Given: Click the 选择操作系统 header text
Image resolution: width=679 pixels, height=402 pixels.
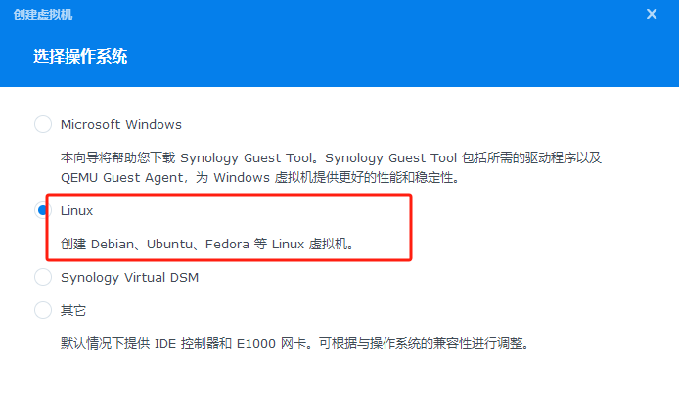Looking at the screenshot, I should click(x=80, y=57).
